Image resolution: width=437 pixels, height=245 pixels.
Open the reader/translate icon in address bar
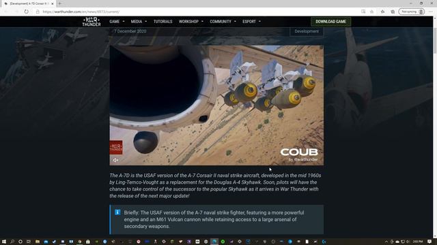point(363,12)
